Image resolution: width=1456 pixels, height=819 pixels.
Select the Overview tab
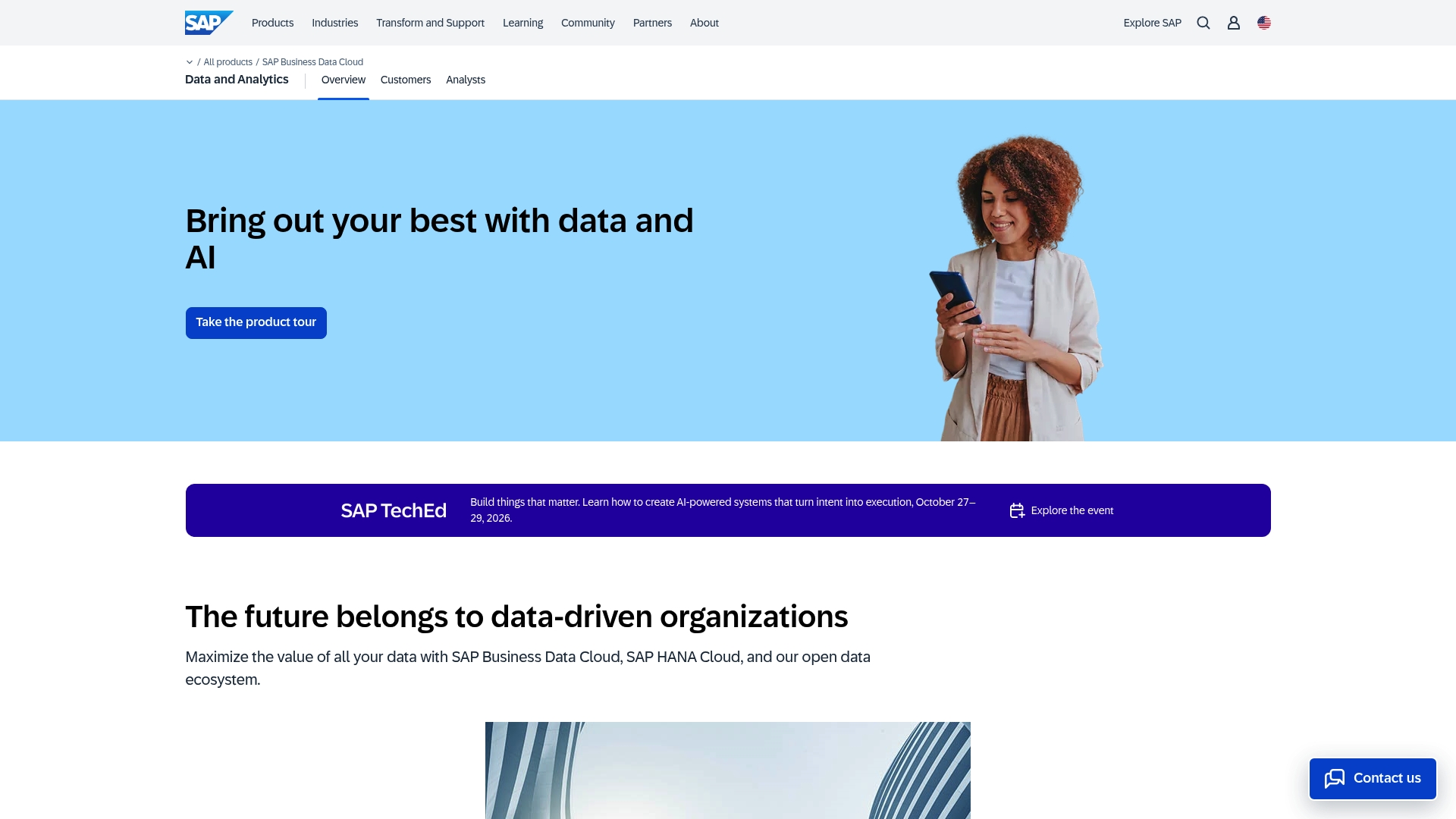(343, 80)
